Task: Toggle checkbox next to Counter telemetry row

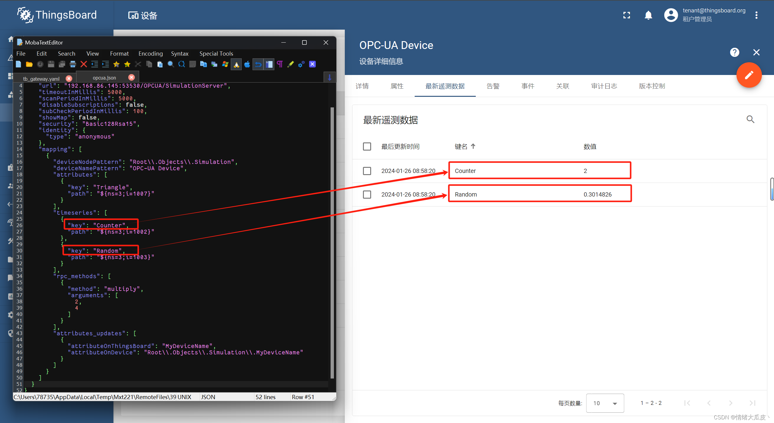Action: pyautogui.click(x=367, y=171)
